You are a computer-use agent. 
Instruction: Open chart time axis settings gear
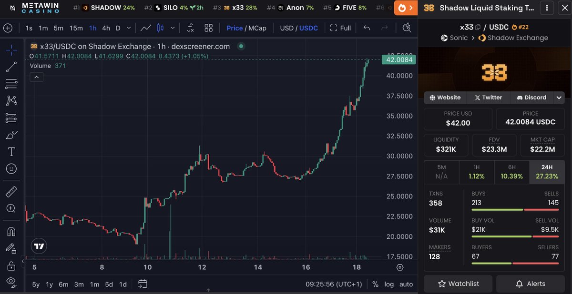click(x=400, y=267)
